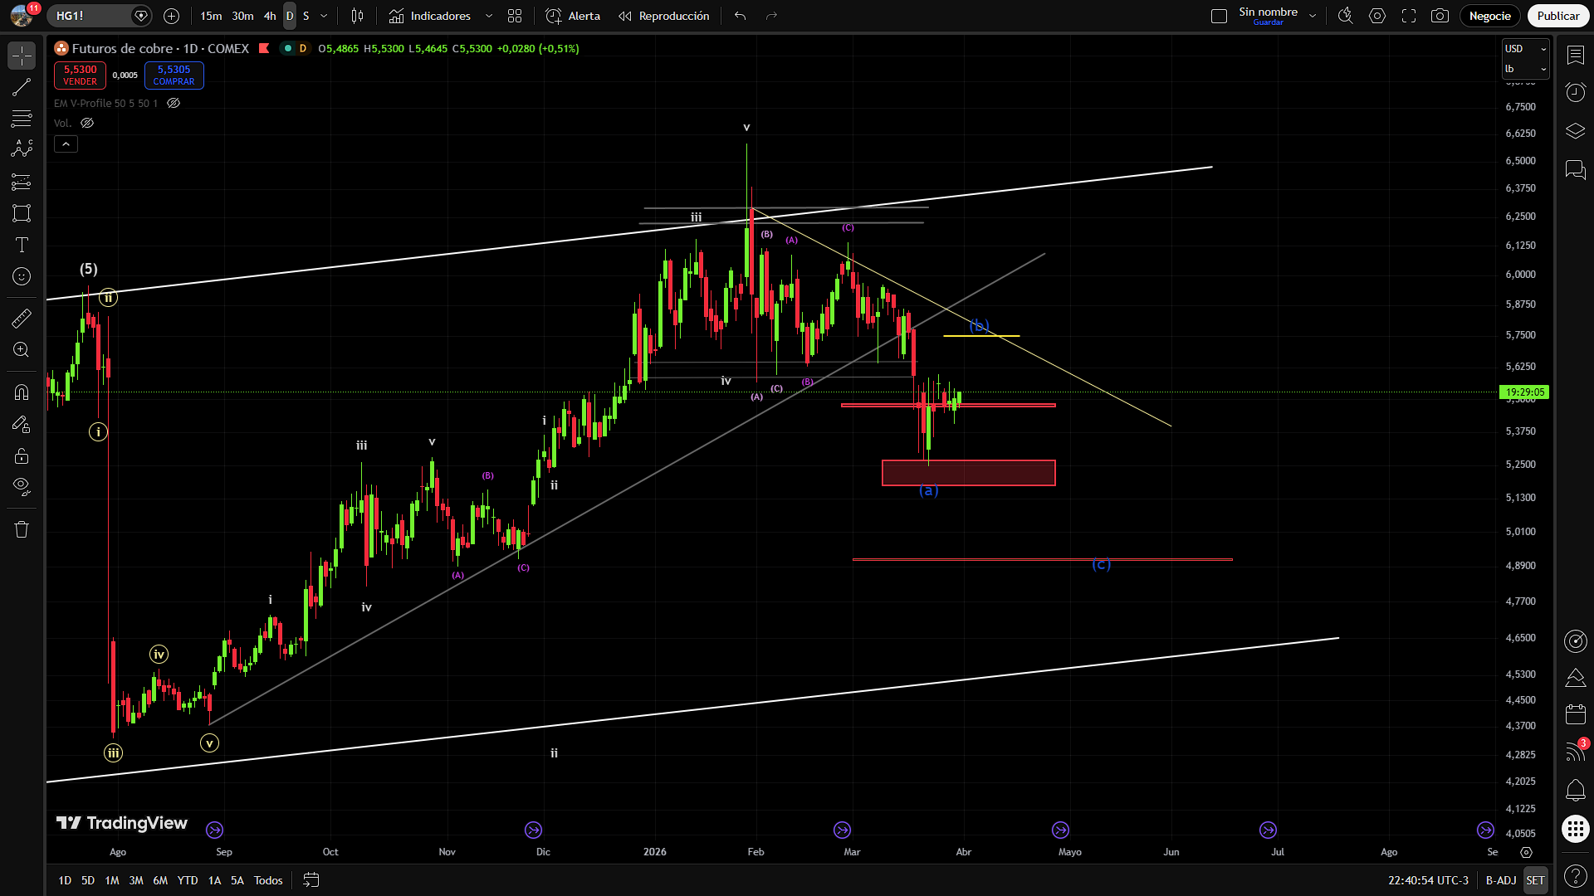Click the dark red rectangle zone on chart

click(x=968, y=473)
